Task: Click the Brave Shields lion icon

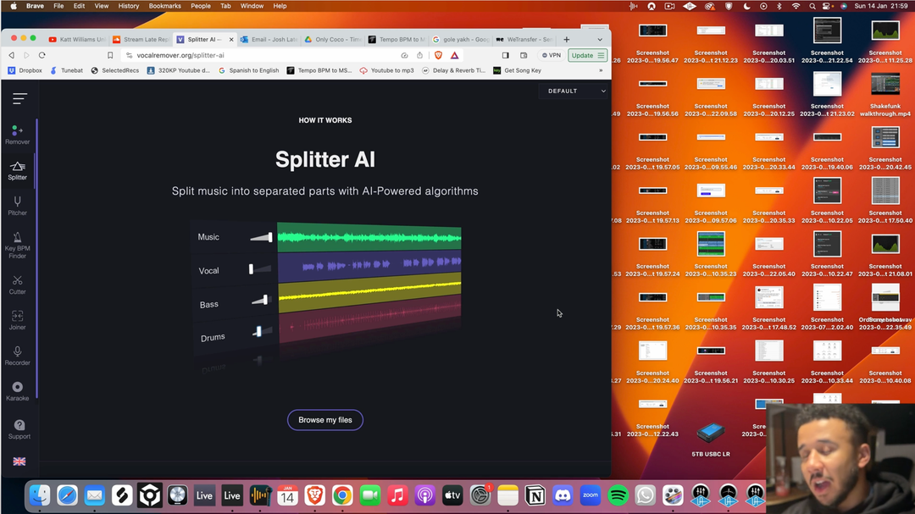Action: tap(438, 56)
